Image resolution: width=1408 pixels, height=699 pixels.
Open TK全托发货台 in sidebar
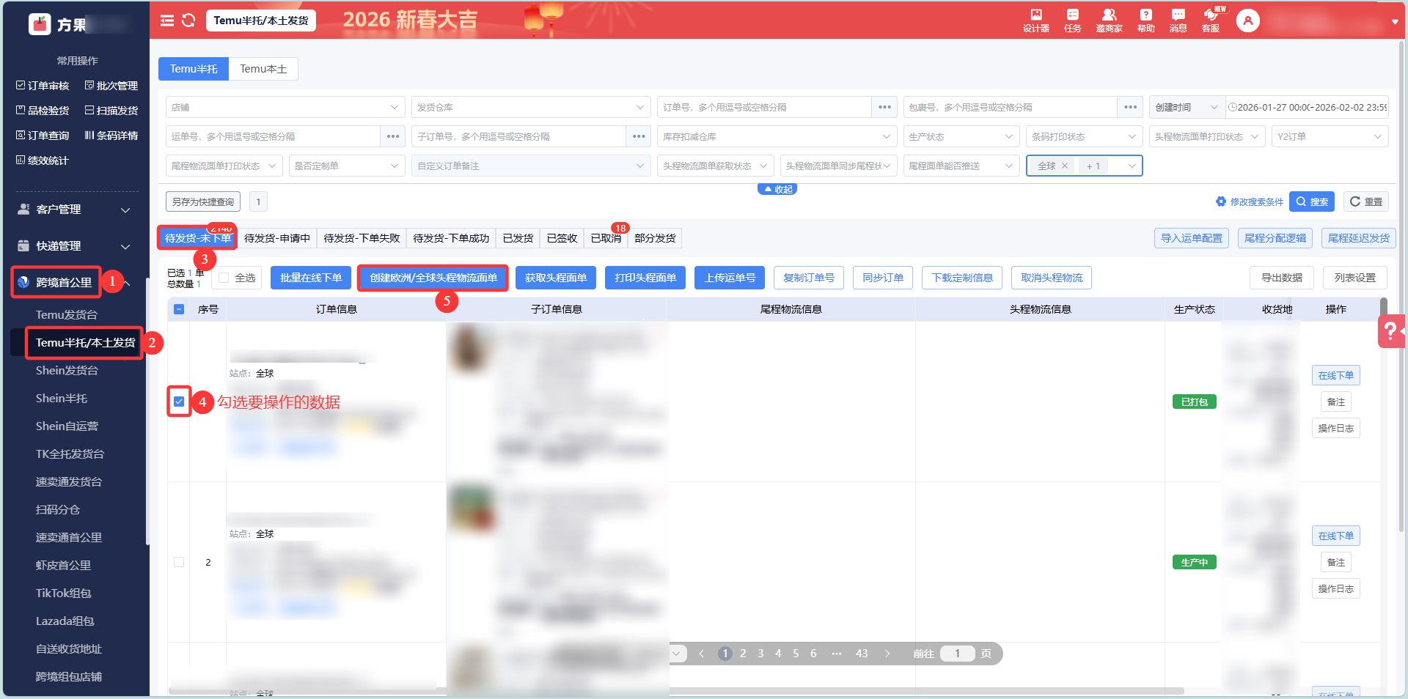(70, 454)
